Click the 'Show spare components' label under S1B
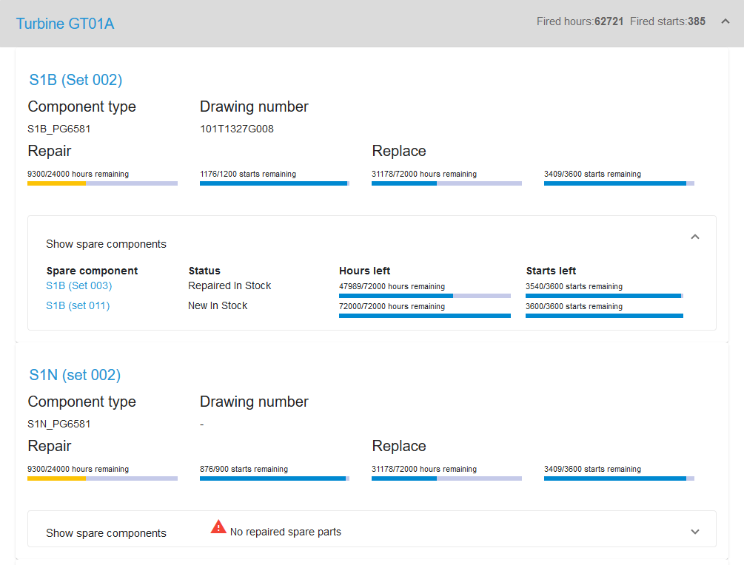Image resolution: width=744 pixels, height=565 pixels. coord(106,244)
